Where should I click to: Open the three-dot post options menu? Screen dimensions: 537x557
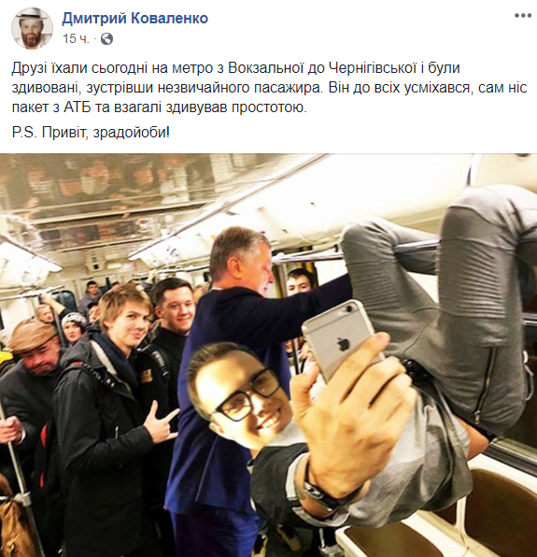pos(523,16)
